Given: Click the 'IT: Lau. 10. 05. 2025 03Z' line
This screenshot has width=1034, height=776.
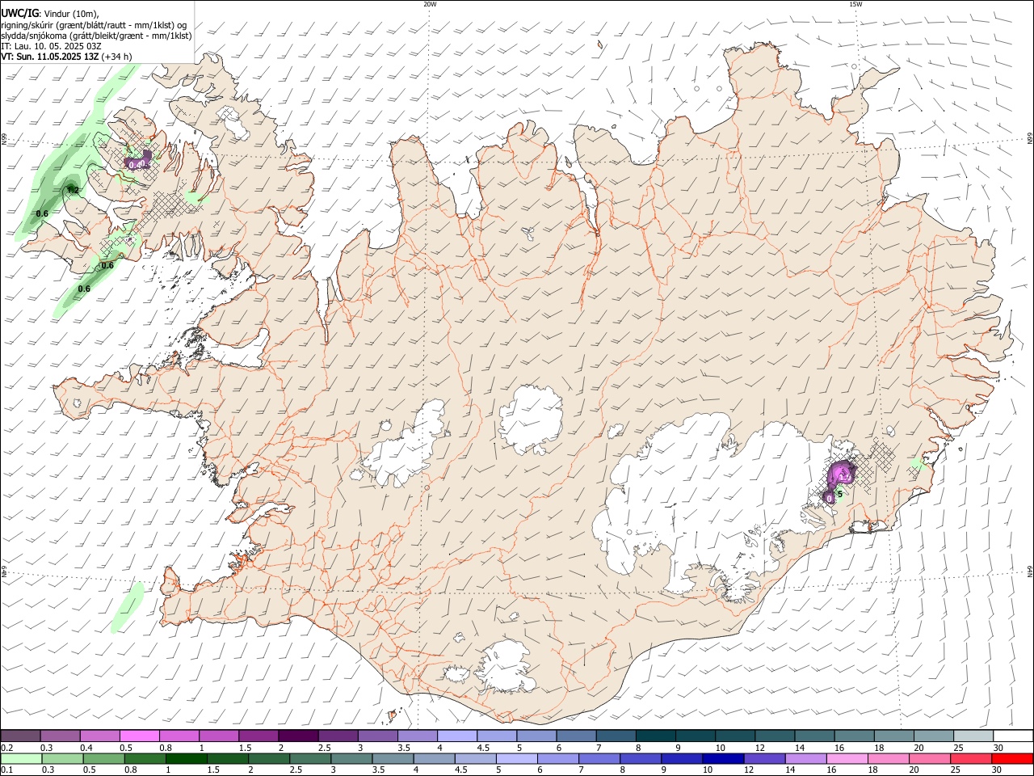Looking at the screenshot, I should coord(51,46).
